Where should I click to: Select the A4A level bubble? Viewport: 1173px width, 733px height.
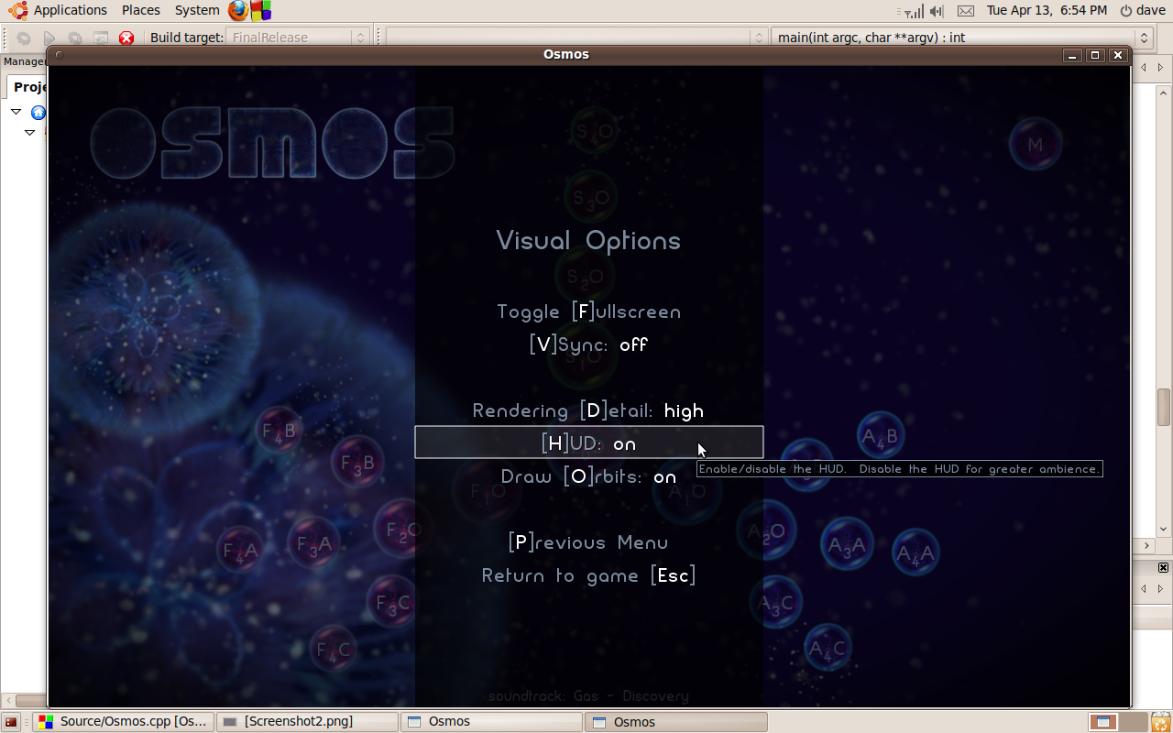(x=915, y=552)
